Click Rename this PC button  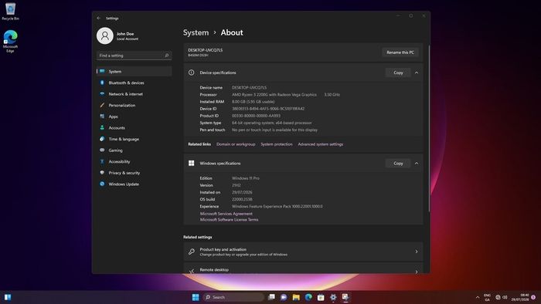[400, 52]
